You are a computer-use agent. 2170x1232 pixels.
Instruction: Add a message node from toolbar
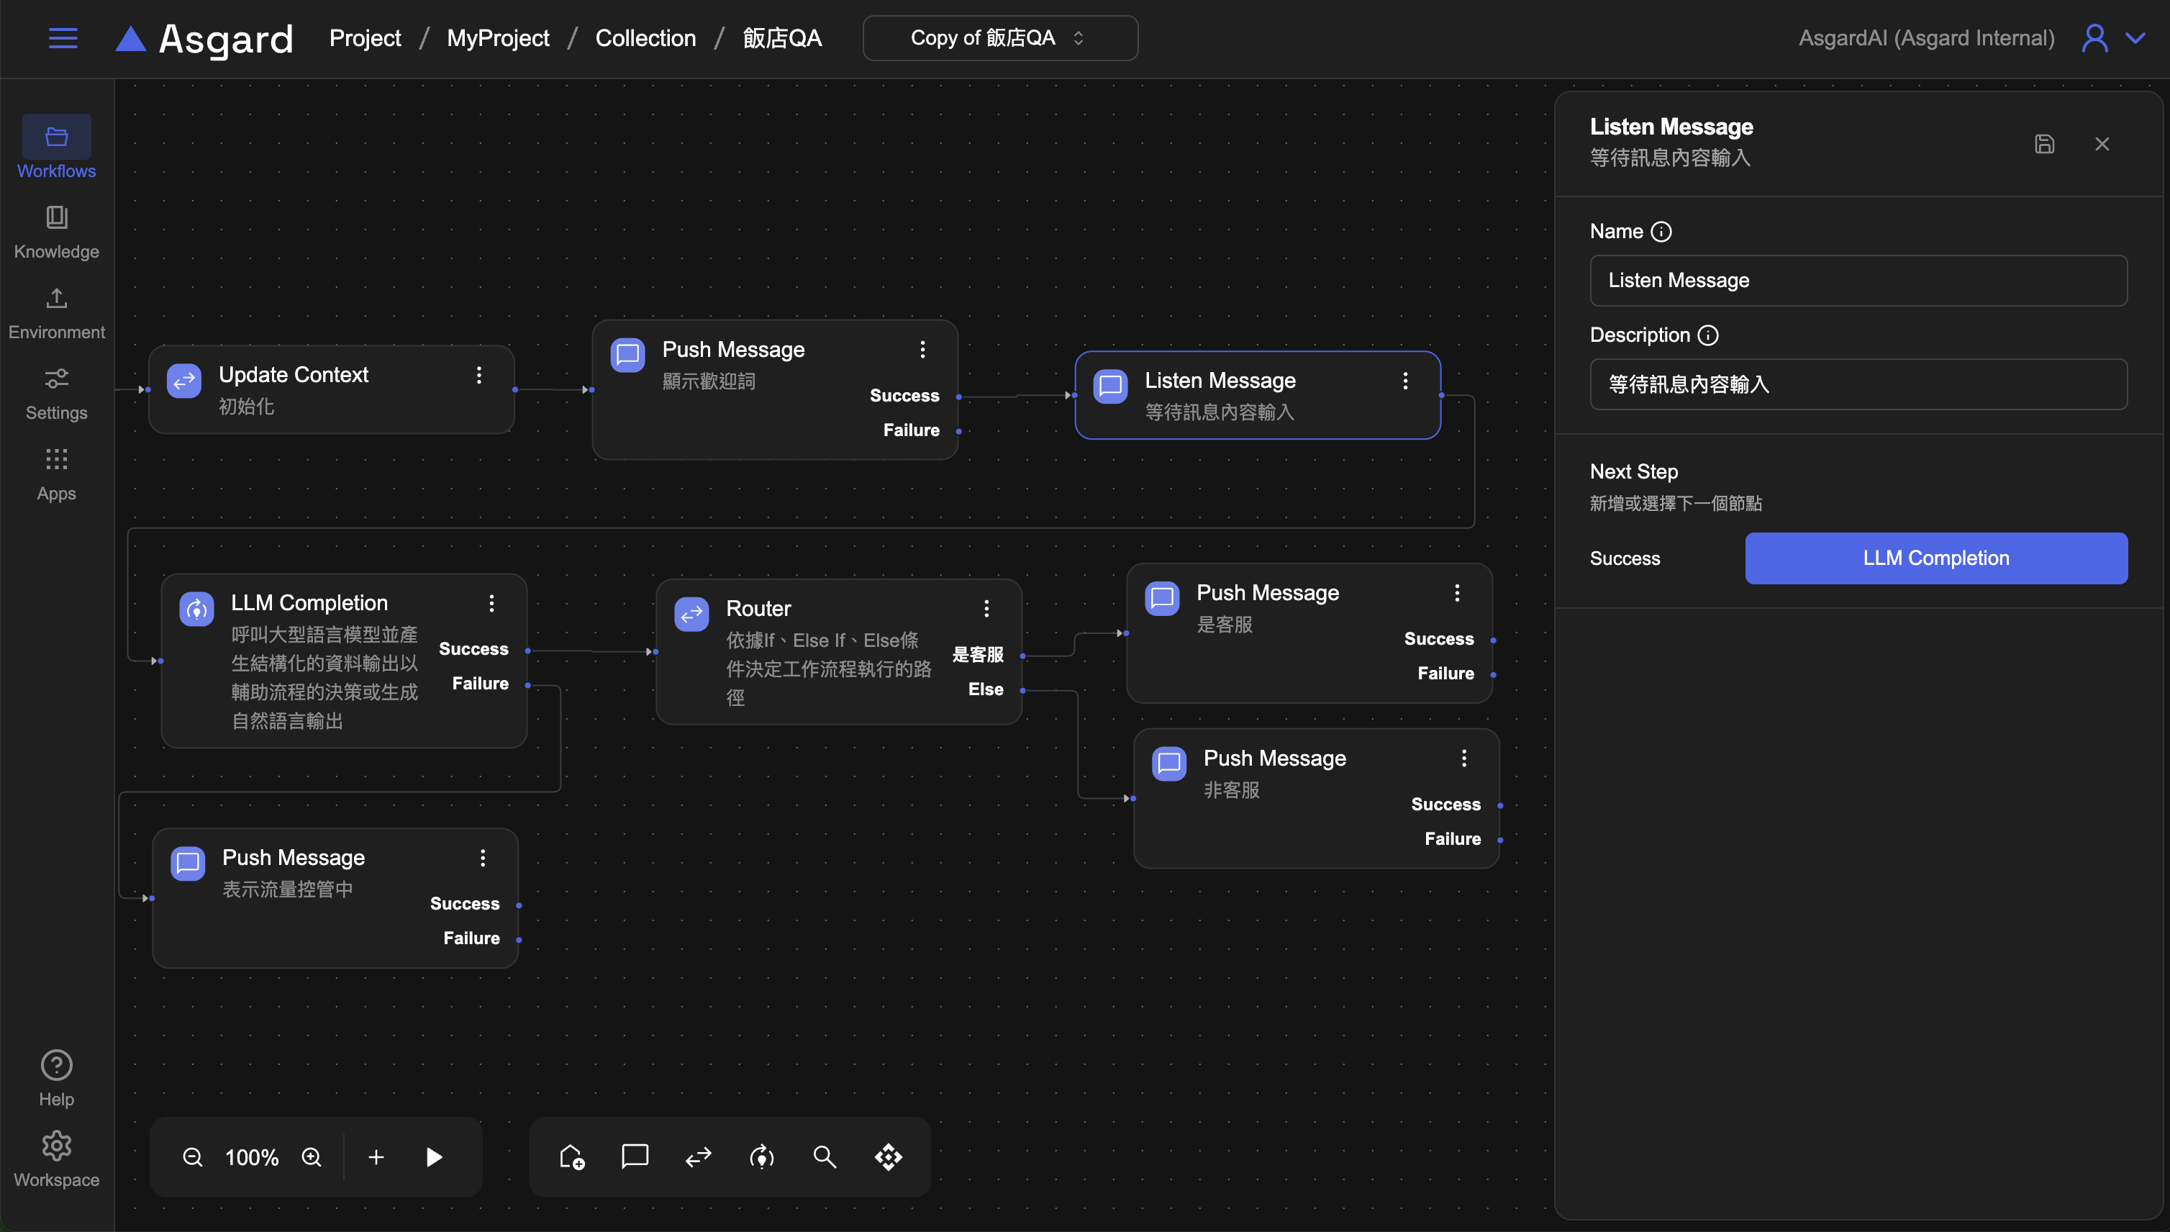pyautogui.click(x=635, y=1156)
